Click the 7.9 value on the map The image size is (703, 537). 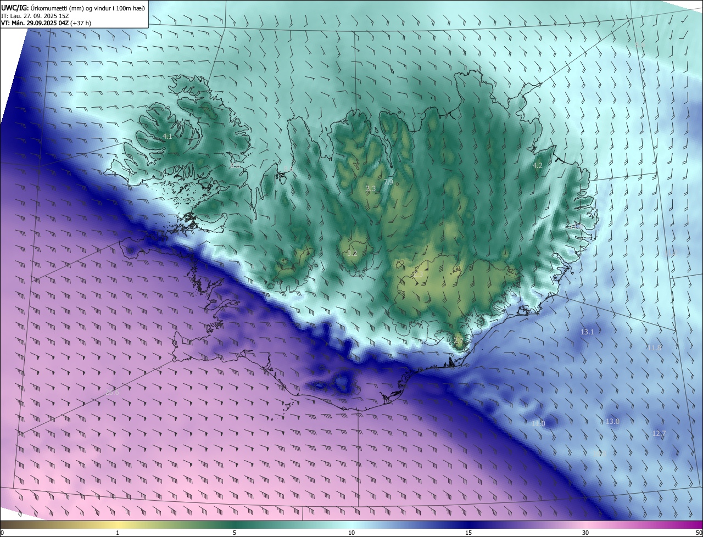click(x=388, y=182)
